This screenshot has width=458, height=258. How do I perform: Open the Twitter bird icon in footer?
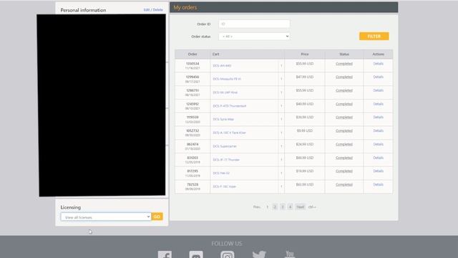(x=259, y=254)
